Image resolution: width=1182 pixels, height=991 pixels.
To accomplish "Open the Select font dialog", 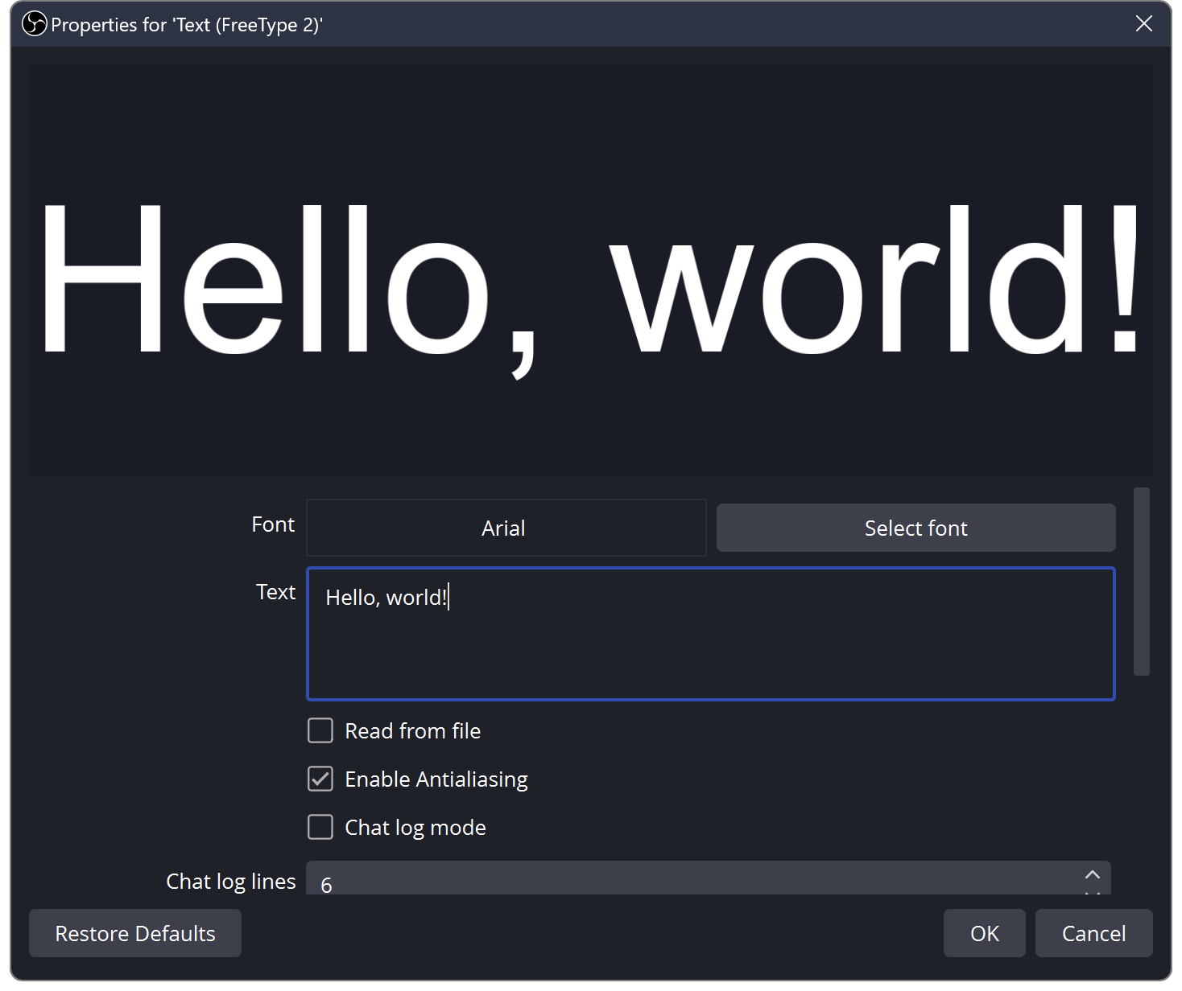I will click(x=915, y=528).
